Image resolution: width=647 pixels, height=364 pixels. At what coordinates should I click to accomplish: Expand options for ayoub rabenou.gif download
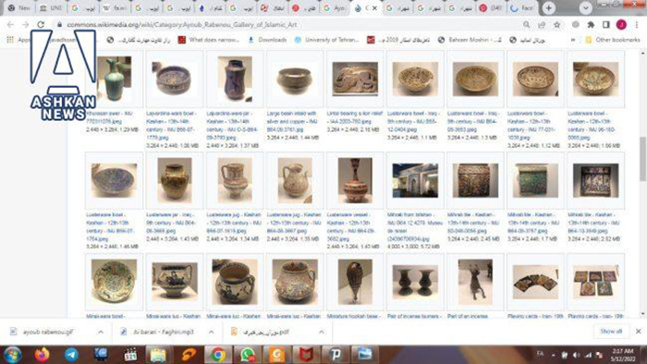click(x=101, y=332)
